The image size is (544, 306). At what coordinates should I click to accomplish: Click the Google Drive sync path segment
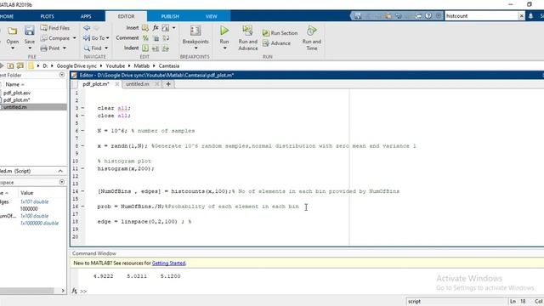click(x=76, y=66)
